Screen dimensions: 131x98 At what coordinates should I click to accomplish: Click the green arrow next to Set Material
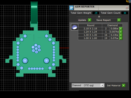point(124,85)
